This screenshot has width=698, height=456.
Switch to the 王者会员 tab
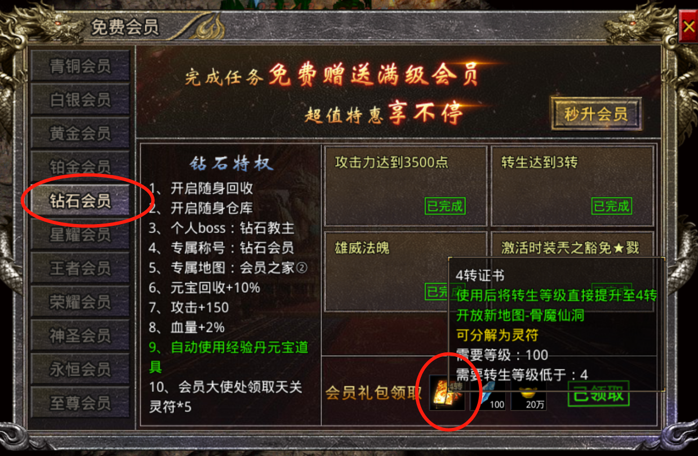tap(80, 268)
